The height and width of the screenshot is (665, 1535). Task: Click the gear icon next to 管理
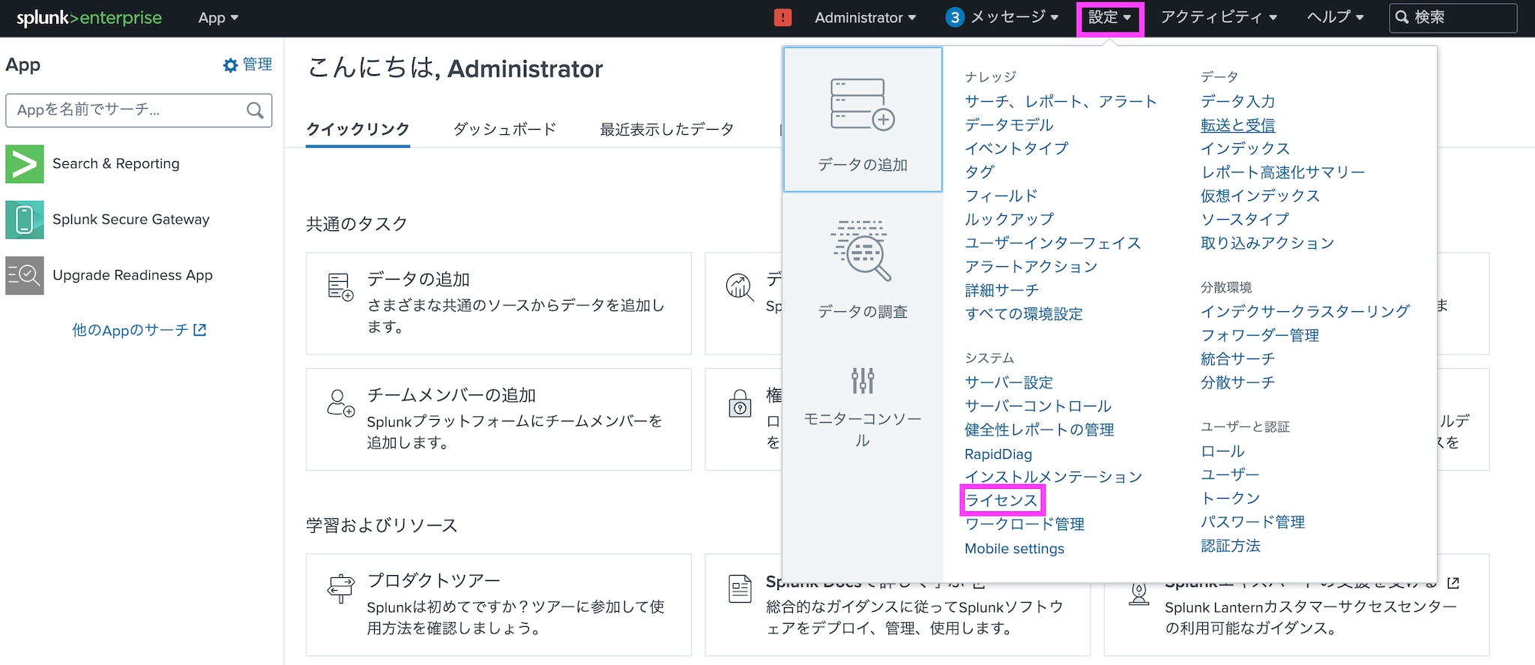pyautogui.click(x=230, y=65)
